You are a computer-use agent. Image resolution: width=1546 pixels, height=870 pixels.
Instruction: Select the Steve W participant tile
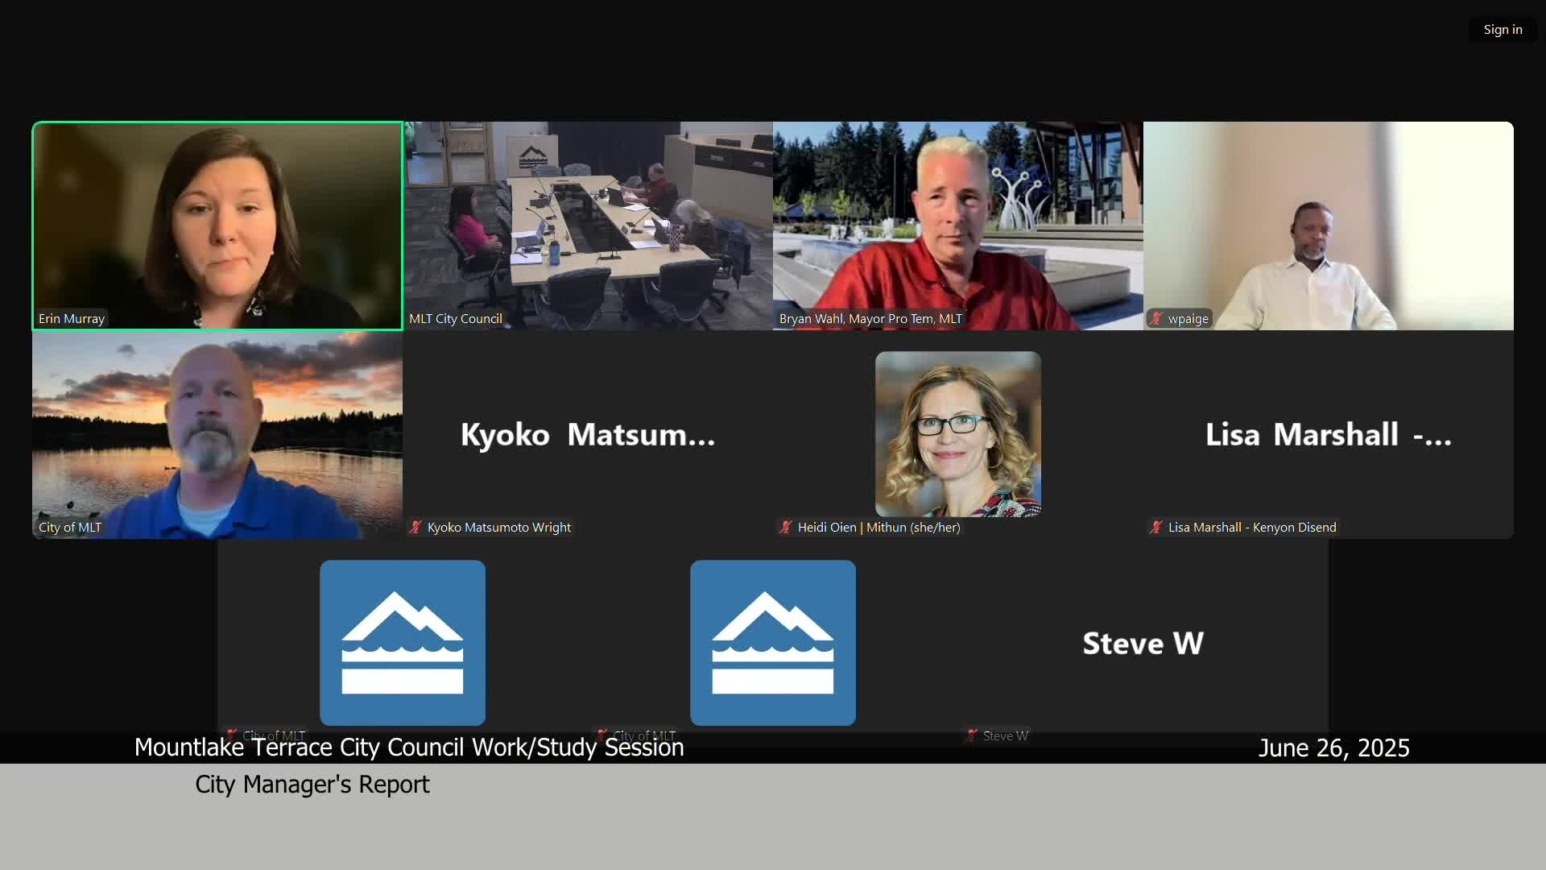click(x=1143, y=643)
